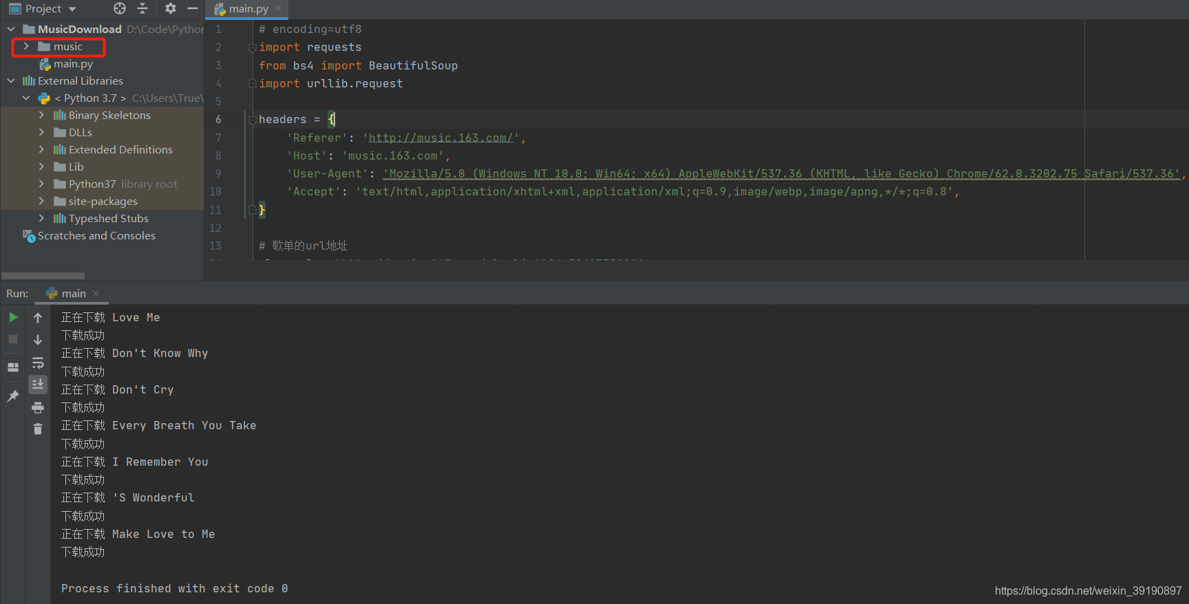Click the down stack trace arrow
Viewport: 1189px width, 604px height.
(38, 339)
